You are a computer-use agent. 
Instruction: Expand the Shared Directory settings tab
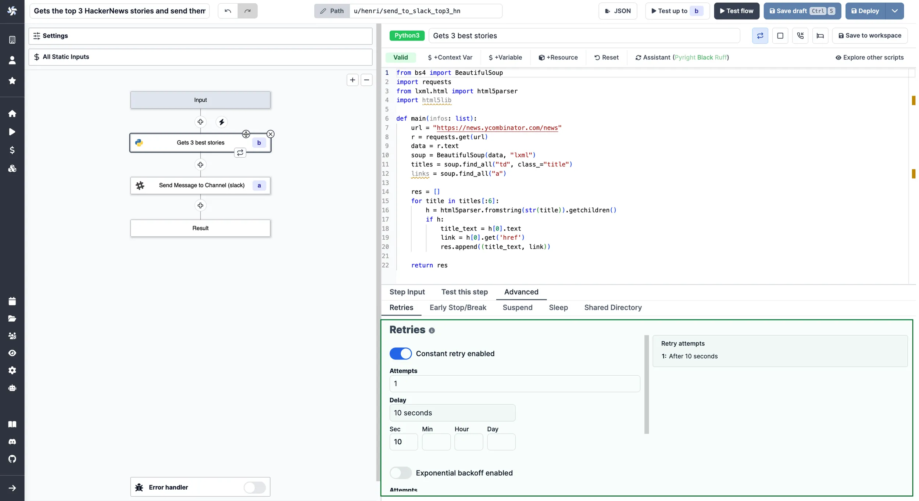613,307
